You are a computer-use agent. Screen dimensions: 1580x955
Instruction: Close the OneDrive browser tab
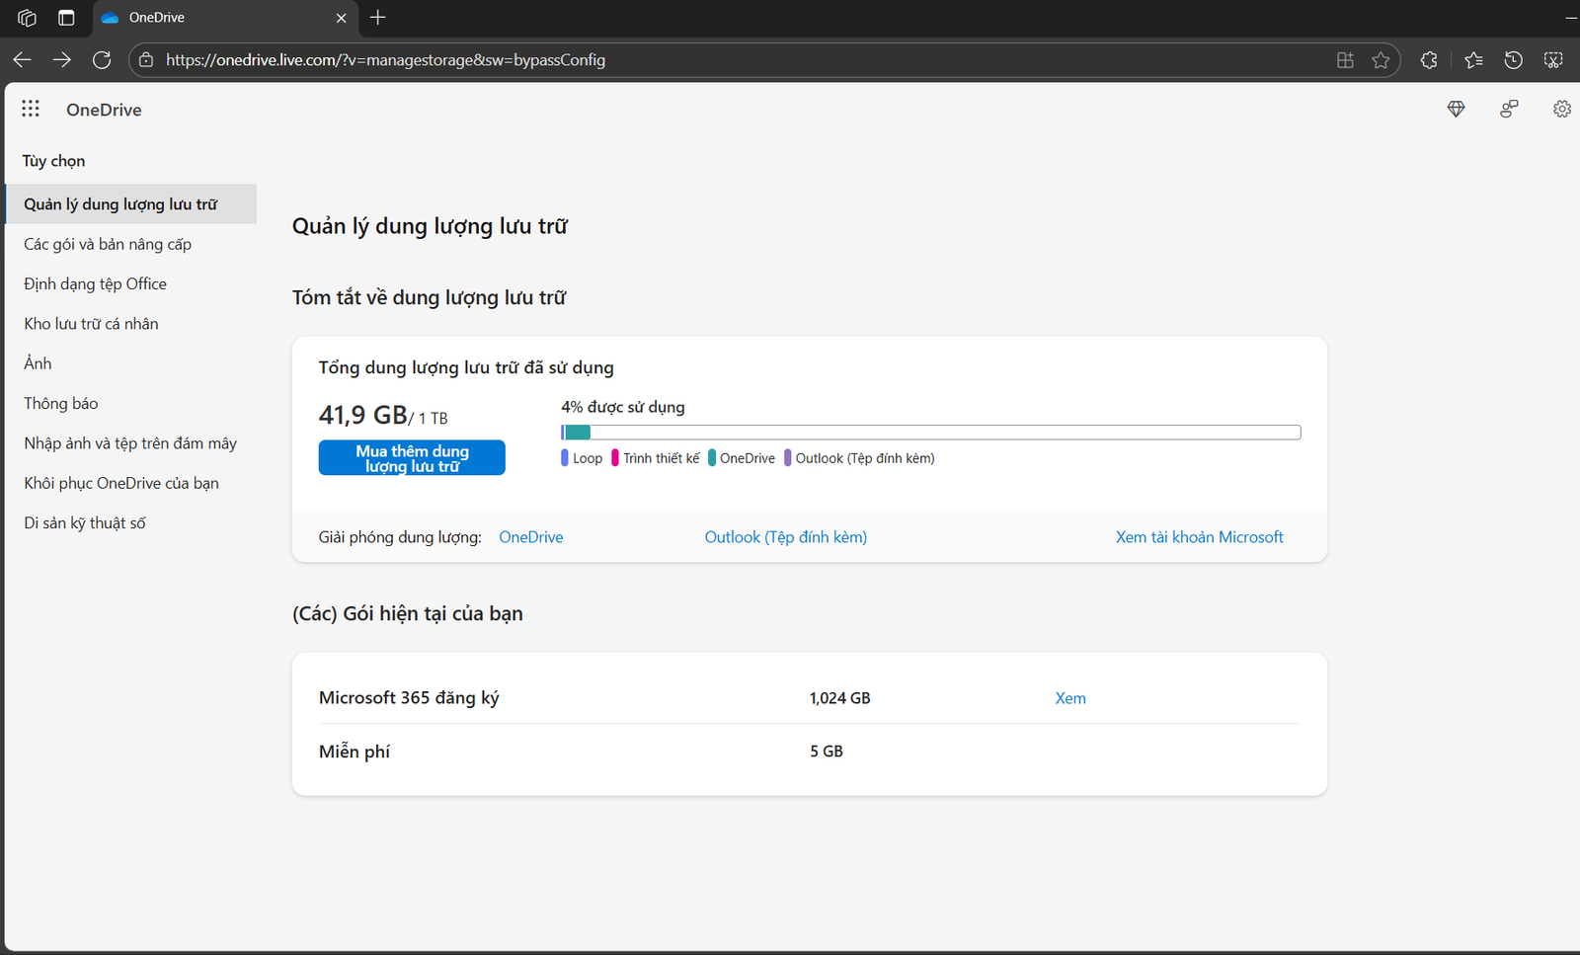tap(341, 18)
